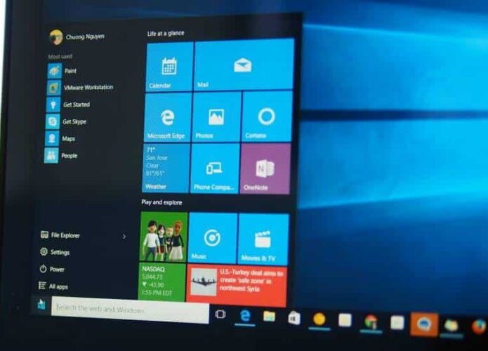Open Firefox from the taskbar
Image resolution: width=488 pixels, height=351 pixels.
tap(479, 326)
